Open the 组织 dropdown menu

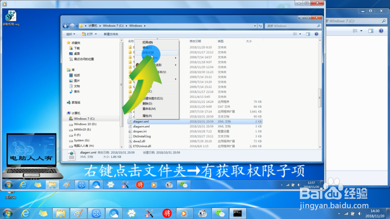pos(71,34)
